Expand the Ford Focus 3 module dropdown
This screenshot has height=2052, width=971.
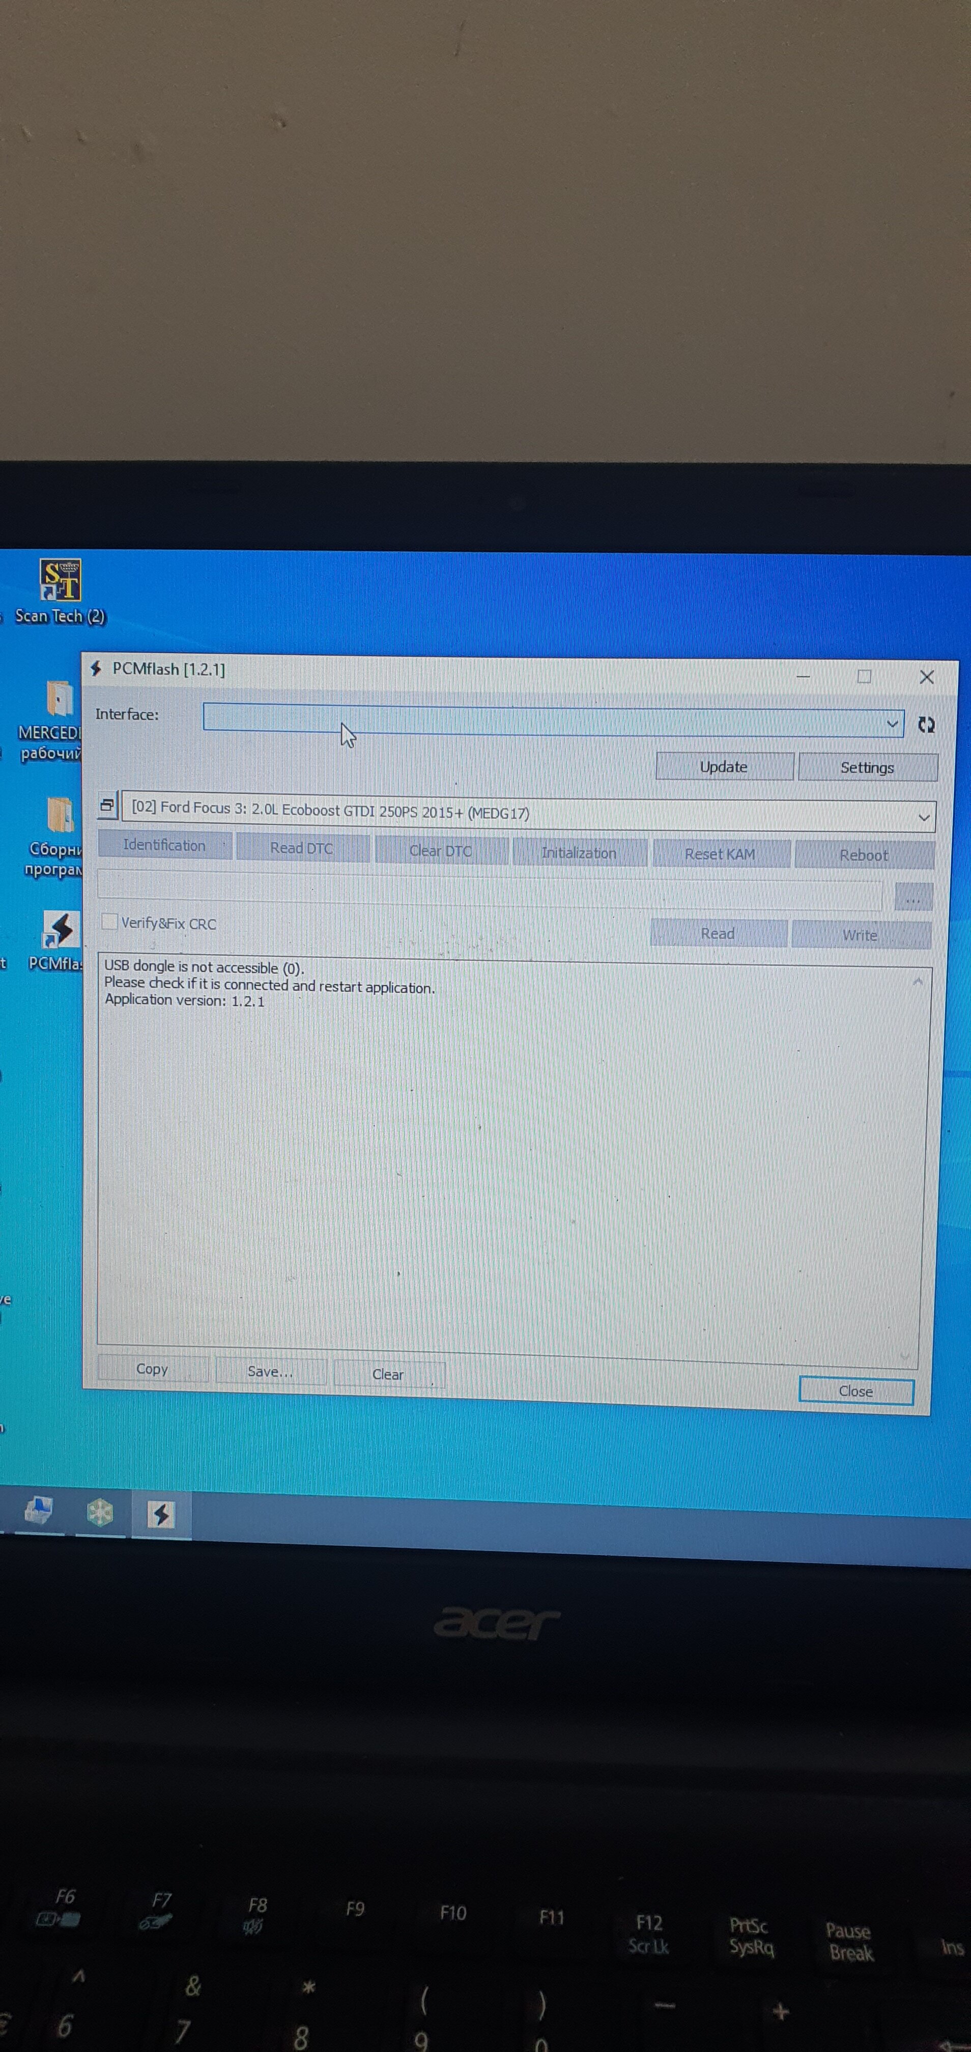click(923, 817)
